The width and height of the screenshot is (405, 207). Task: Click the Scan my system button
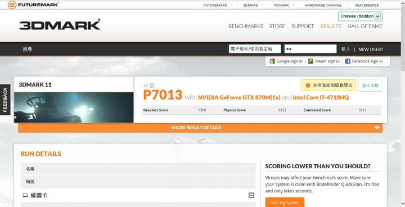click(285, 202)
